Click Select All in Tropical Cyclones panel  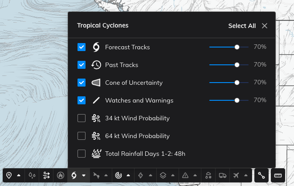(242, 26)
